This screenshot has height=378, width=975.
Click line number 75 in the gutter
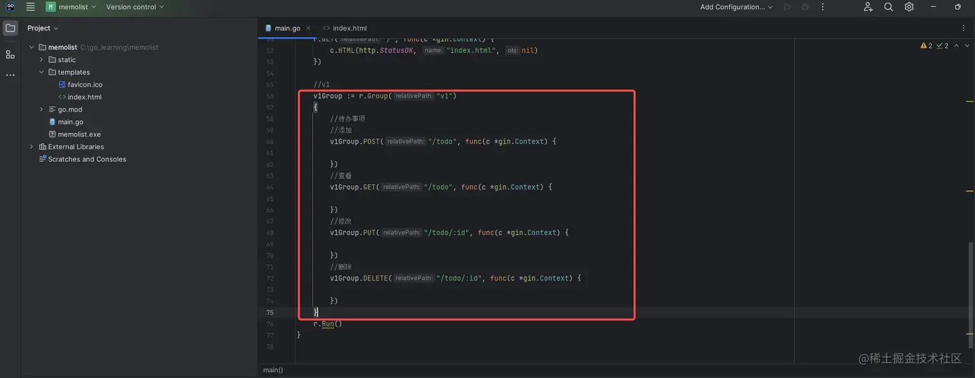(270, 312)
